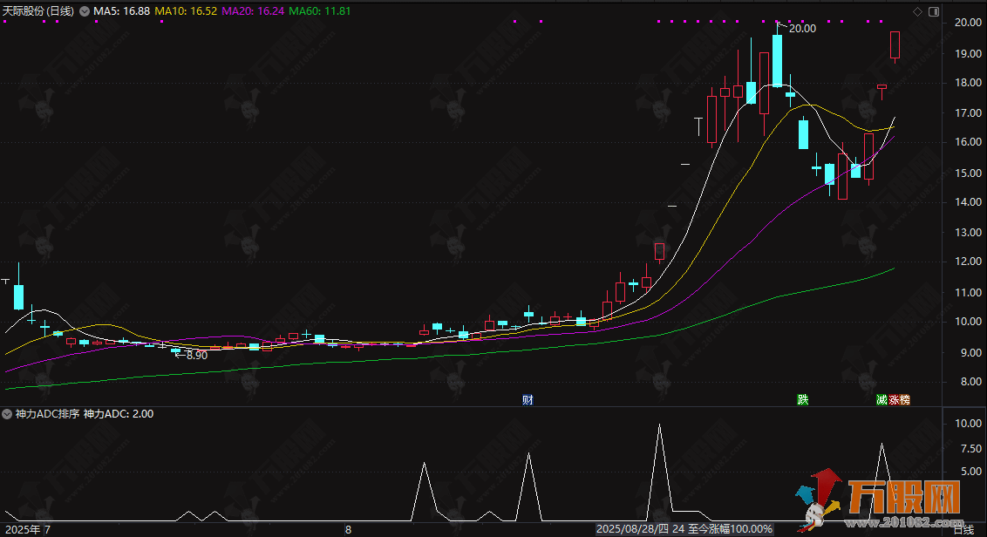Viewport: 987px width, 537px height.
Task: Toggle the side panel layout icon
Action: tap(935, 11)
